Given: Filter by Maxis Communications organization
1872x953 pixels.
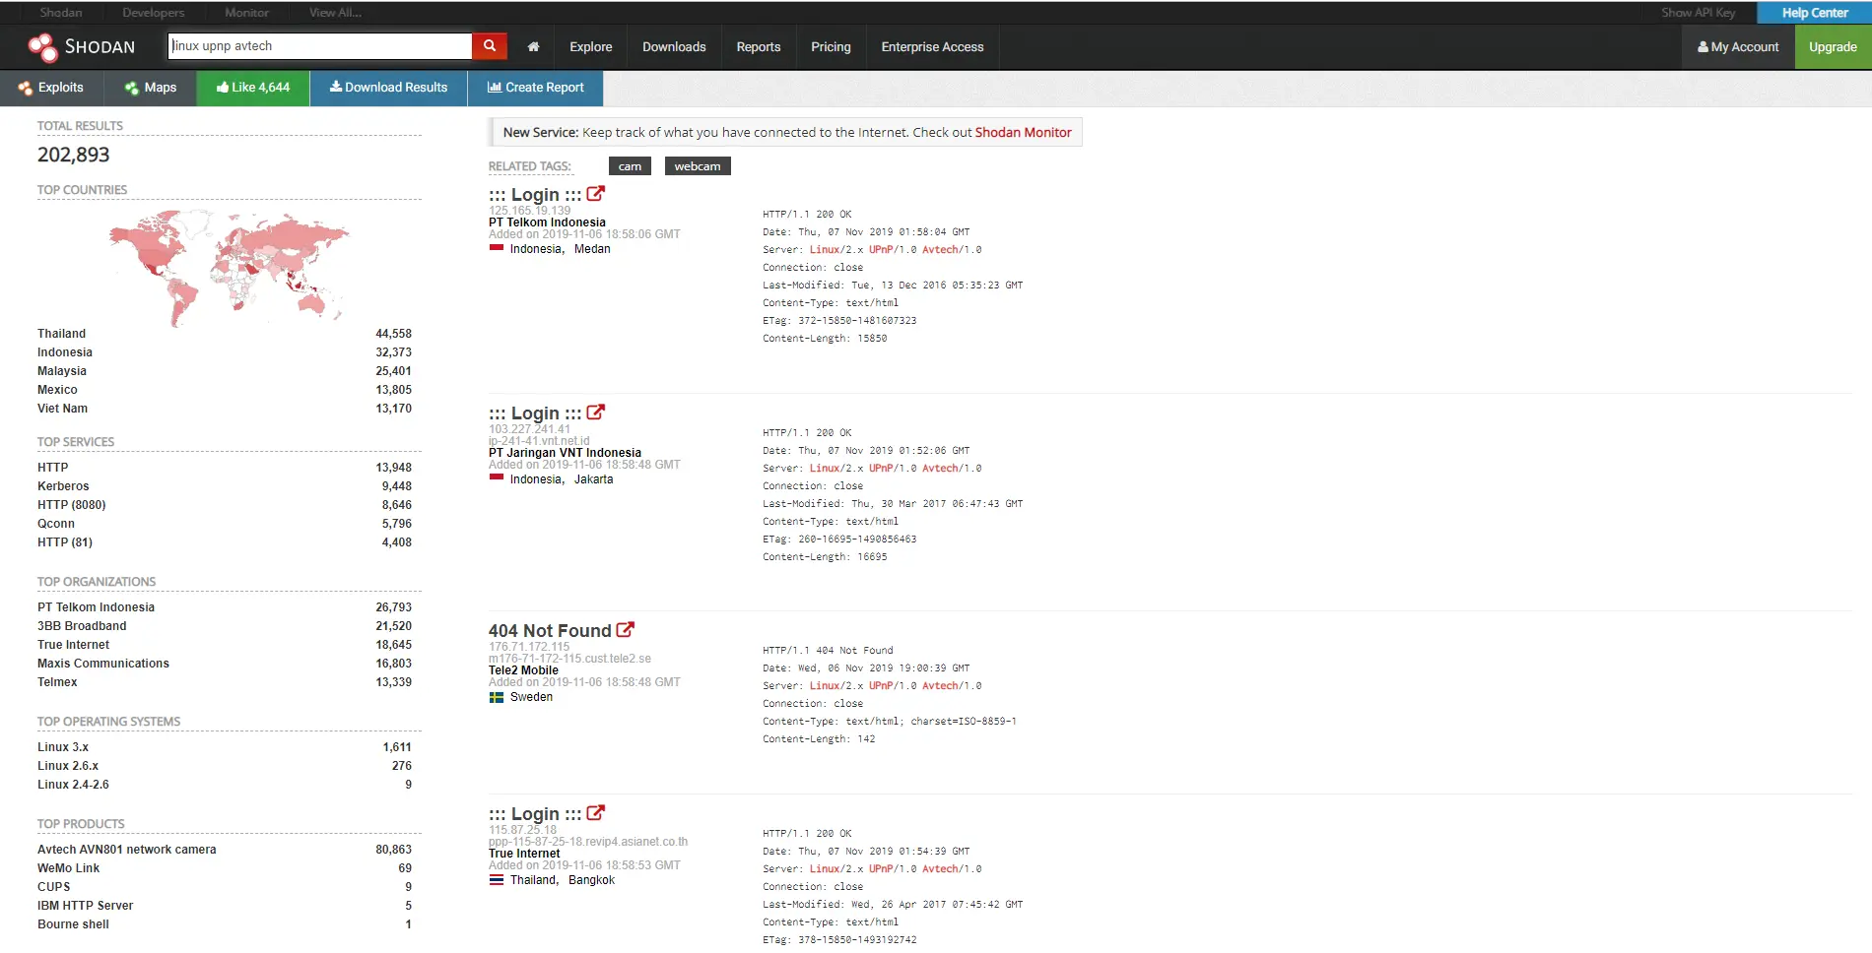Looking at the screenshot, I should (103, 664).
